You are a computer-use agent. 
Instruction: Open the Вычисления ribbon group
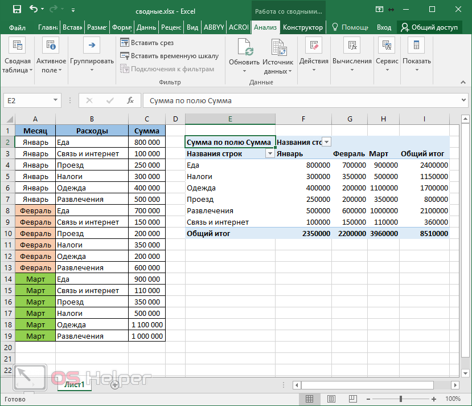click(x=352, y=56)
